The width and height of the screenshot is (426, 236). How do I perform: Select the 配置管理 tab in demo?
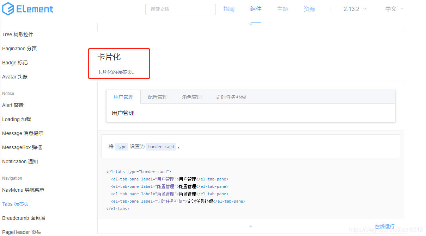click(x=158, y=97)
